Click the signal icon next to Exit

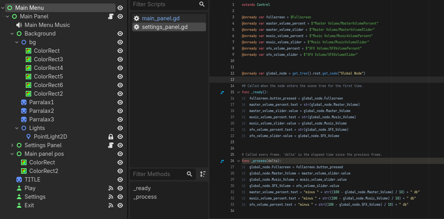[111, 205]
